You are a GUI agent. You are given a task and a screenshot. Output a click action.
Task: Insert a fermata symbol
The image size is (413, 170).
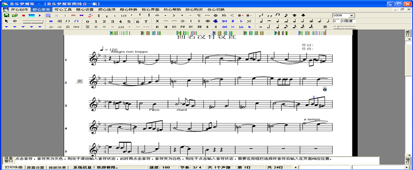tap(157, 16)
